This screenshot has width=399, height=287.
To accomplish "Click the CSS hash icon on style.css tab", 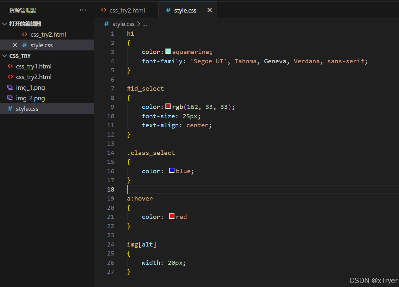I will pyautogui.click(x=168, y=10).
